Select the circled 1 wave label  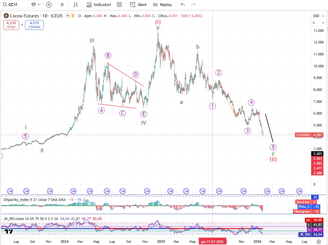(x=212, y=106)
